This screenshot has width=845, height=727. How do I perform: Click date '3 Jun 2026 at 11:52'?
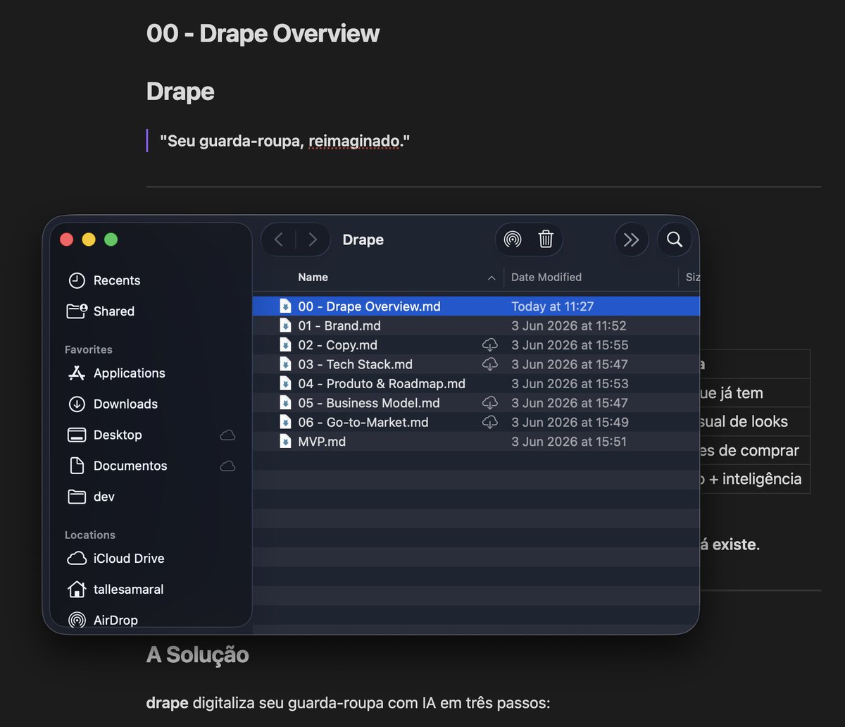pyautogui.click(x=569, y=326)
